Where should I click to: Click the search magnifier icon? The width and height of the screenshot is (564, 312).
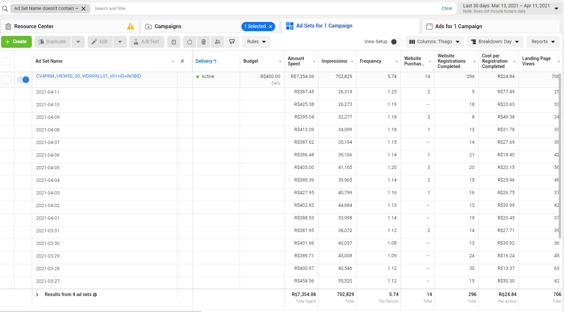point(5,9)
